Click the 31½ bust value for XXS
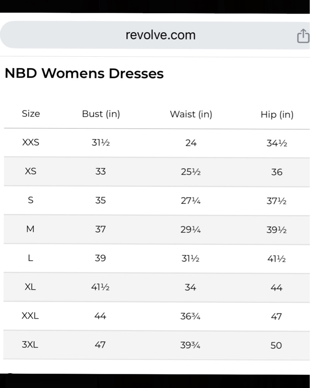The image size is (310, 388). 101,142
